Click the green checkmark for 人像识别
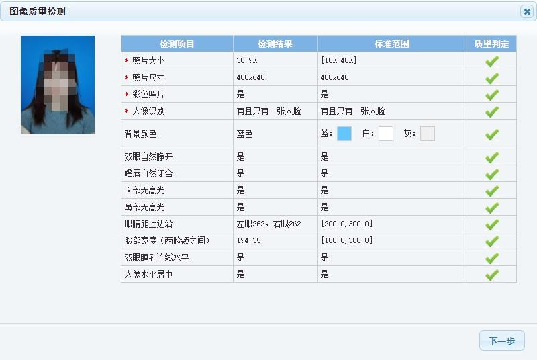537x360 pixels. [x=492, y=111]
